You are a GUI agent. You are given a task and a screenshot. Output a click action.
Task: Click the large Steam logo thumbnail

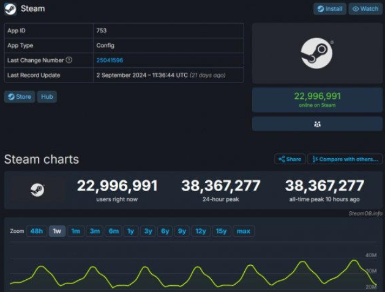click(317, 53)
